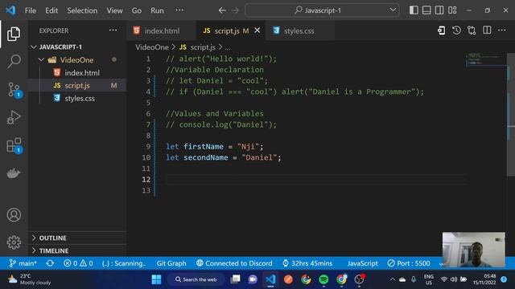Click the Synchronize Changes status icon

coord(50,263)
